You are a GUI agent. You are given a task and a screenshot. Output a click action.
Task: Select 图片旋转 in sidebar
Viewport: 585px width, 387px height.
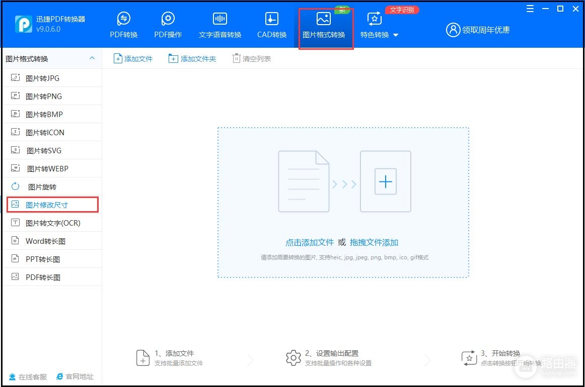pos(52,186)
